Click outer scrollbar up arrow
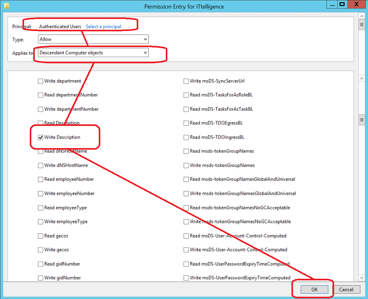The height and width of the screenshot is (299, 368). 362,16
